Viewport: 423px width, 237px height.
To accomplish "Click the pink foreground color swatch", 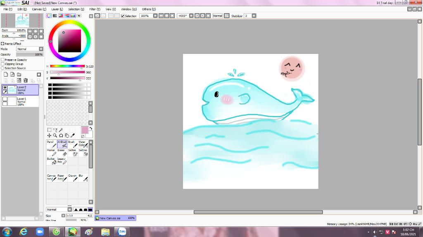I will pos(85,130).
